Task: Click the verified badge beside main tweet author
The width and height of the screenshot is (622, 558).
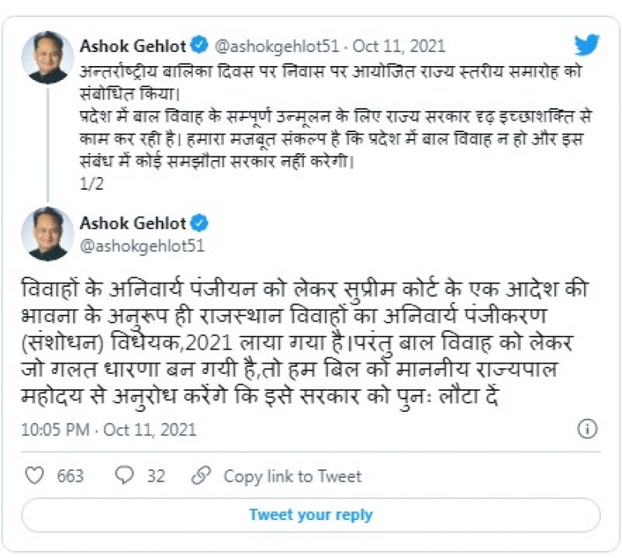Action: click(x=200, y=223)
